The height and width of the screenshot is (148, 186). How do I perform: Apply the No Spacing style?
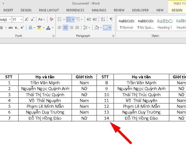(x=146, y=24)
